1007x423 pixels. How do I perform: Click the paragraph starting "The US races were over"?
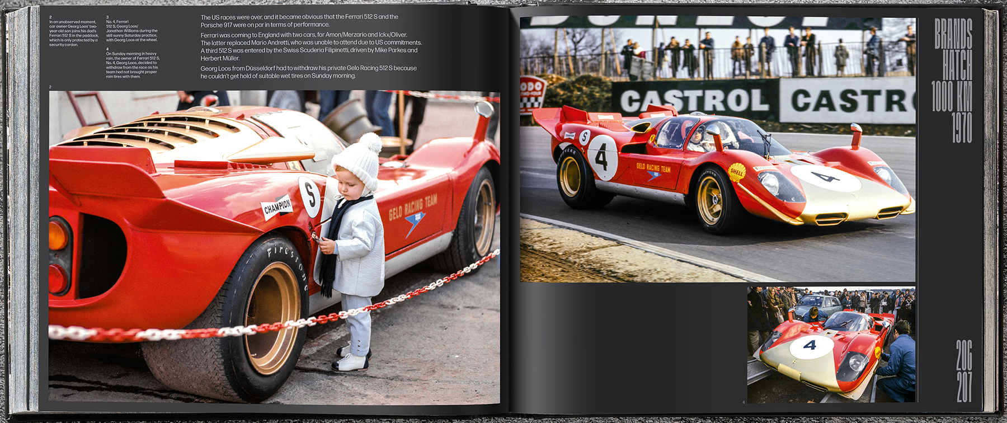pos(299,21)
